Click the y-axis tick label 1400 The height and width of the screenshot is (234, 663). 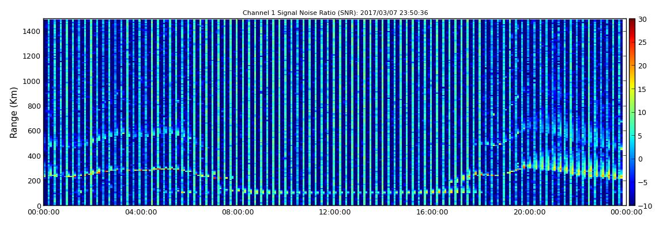click(x=32, y=31)
